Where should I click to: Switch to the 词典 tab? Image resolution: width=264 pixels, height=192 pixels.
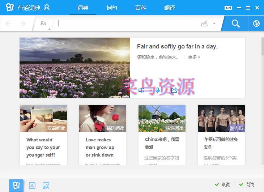(x=83, y=8)
